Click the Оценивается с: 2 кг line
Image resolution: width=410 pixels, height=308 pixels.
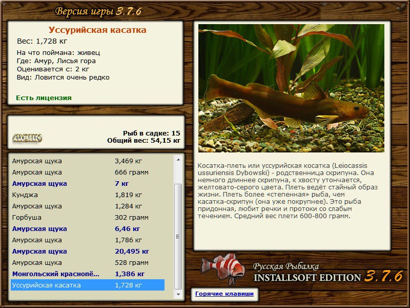[53, 69]
